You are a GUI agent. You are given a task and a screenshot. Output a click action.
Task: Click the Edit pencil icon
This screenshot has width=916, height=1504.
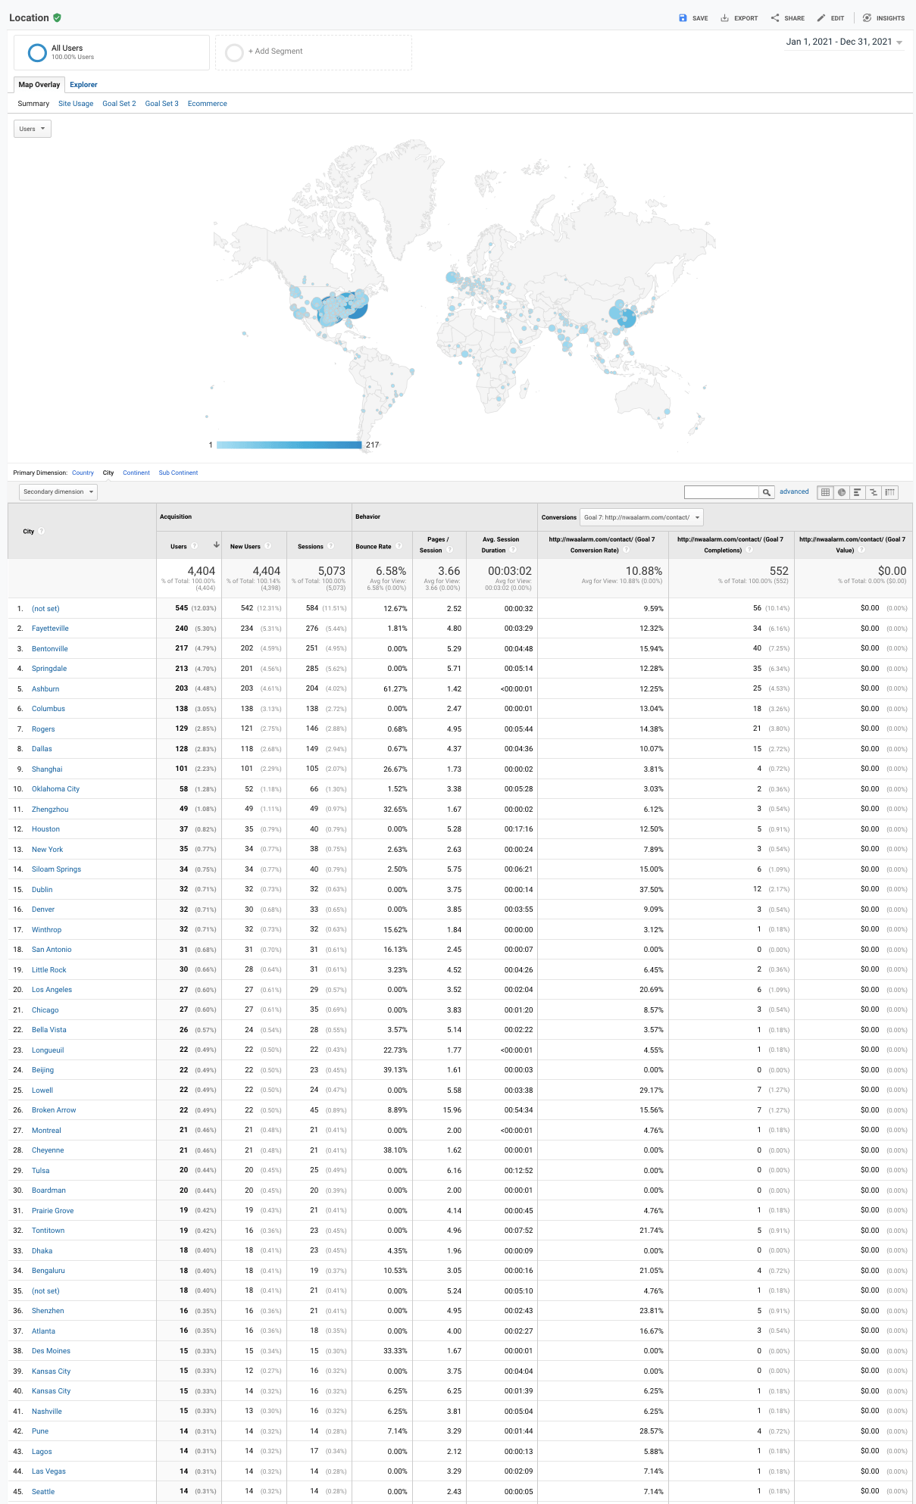click(821, 18)
